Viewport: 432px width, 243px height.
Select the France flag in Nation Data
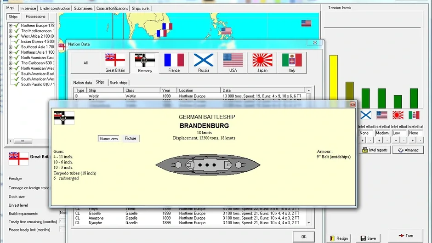pyautogui.click(x=174, y=63)
